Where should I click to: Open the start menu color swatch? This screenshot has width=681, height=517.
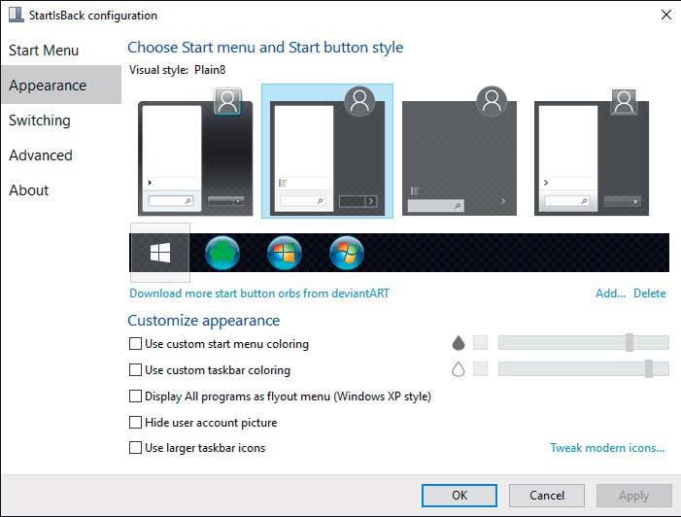[480, 343]
